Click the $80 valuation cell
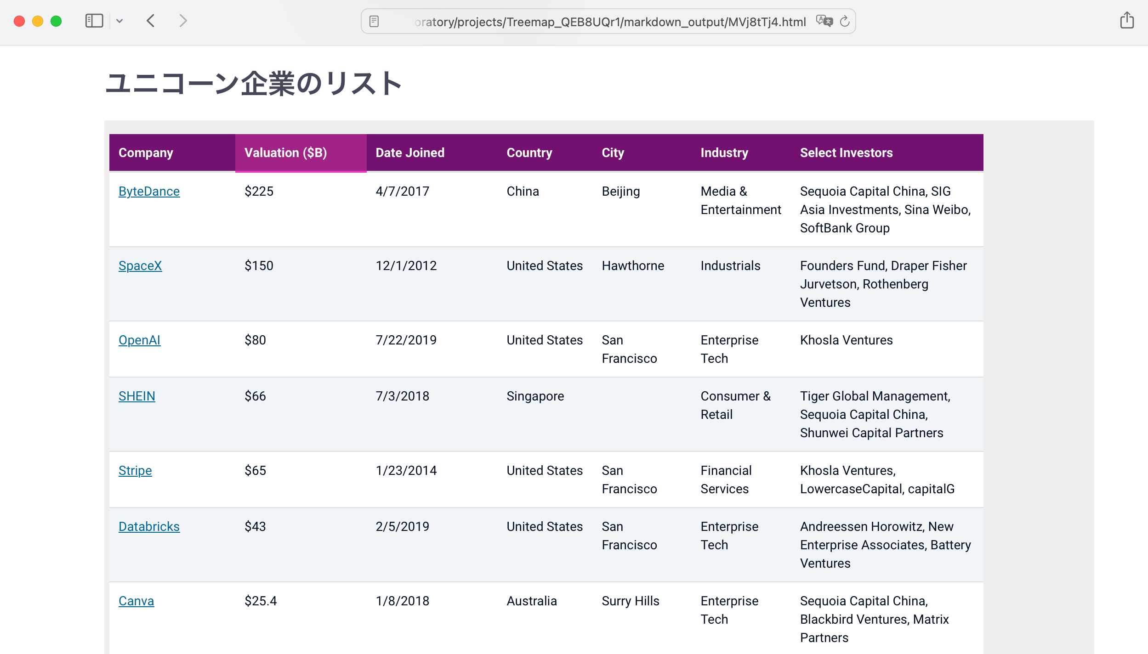Screen dimensions: 1148x654 [301, 349]
